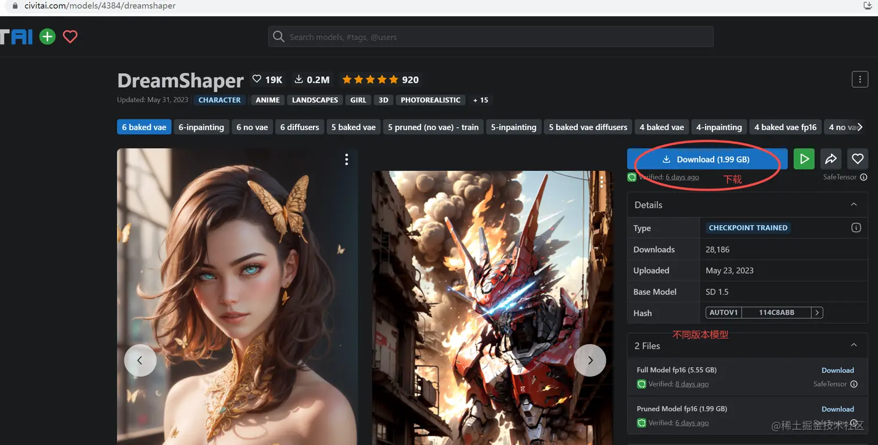Click the page install icon in address bar

pyautogui.click(x=868, y=6)
